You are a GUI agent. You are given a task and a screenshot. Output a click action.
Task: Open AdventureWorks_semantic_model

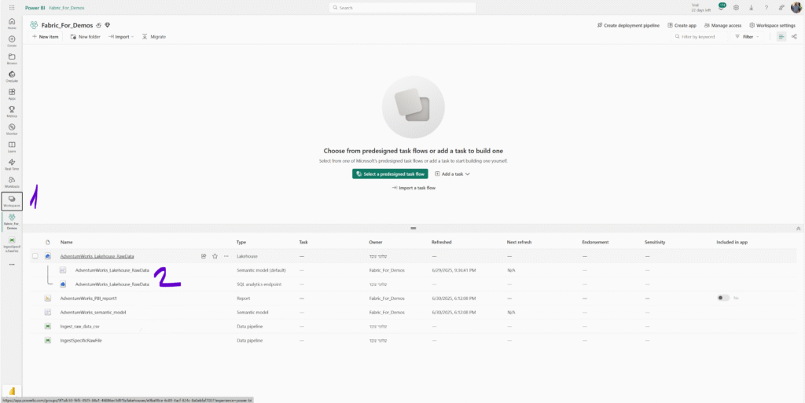[93, 312]
